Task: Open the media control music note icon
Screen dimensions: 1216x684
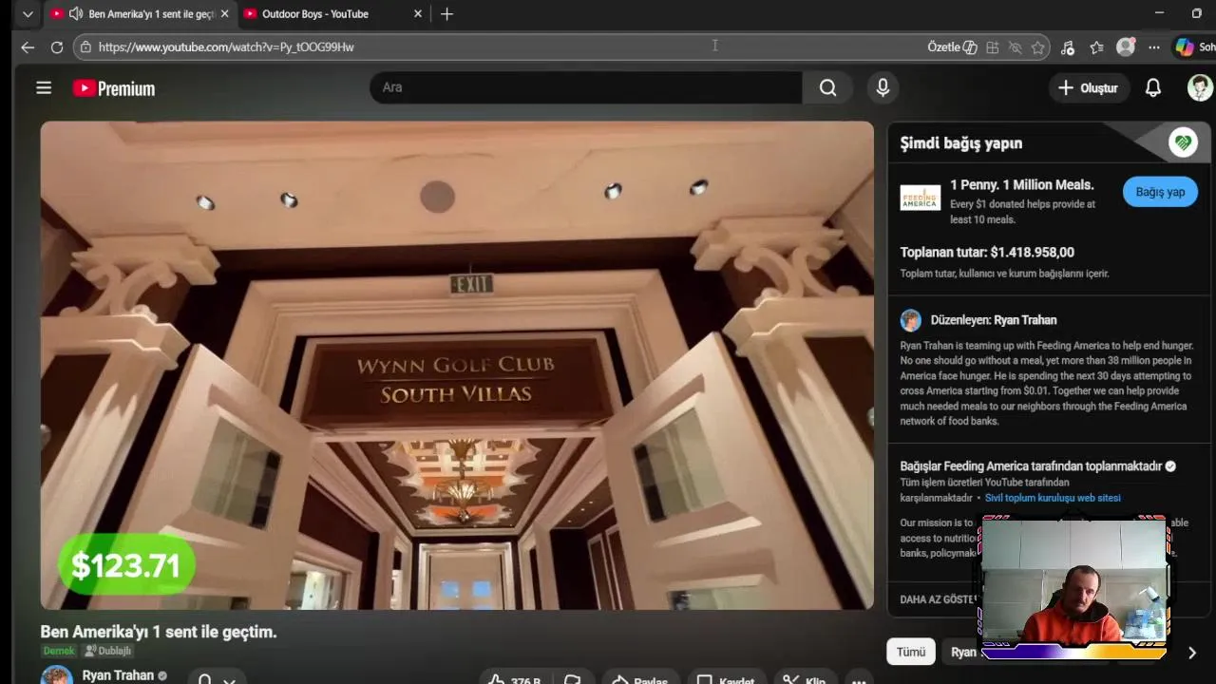Action: 1068,47
